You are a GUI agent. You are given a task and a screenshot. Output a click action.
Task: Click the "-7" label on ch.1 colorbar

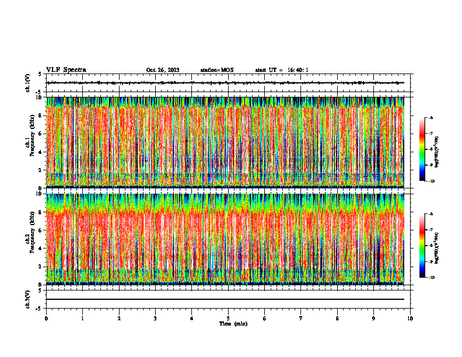tap(430, 134)
